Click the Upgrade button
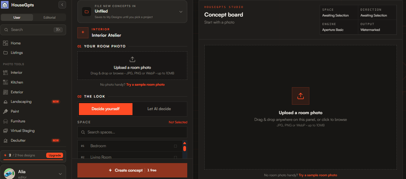Image resolution: width=406 pixels, height=179 pixels. point(55,155)
